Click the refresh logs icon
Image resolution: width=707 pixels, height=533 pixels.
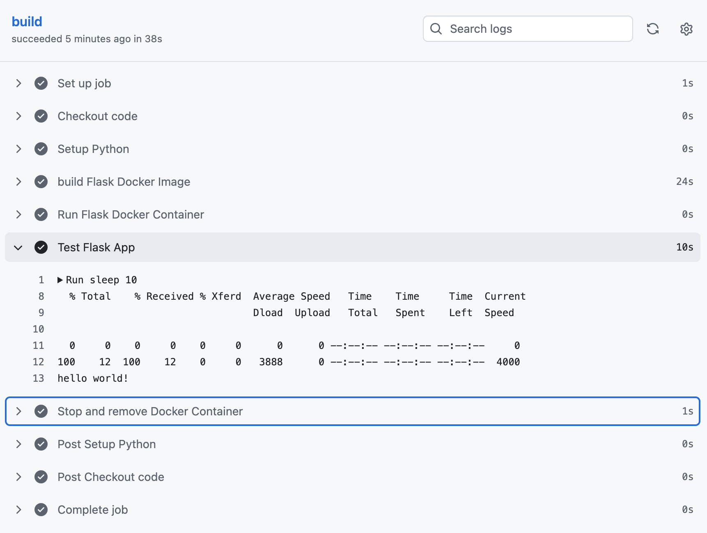click(x=652, y=29)
